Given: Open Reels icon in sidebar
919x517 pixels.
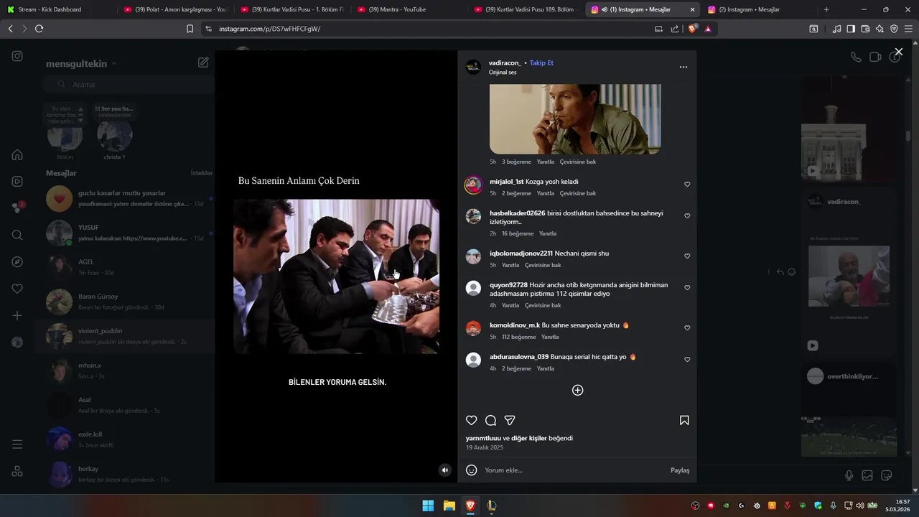Looking at the screenshot, I should tap(17, 182).
